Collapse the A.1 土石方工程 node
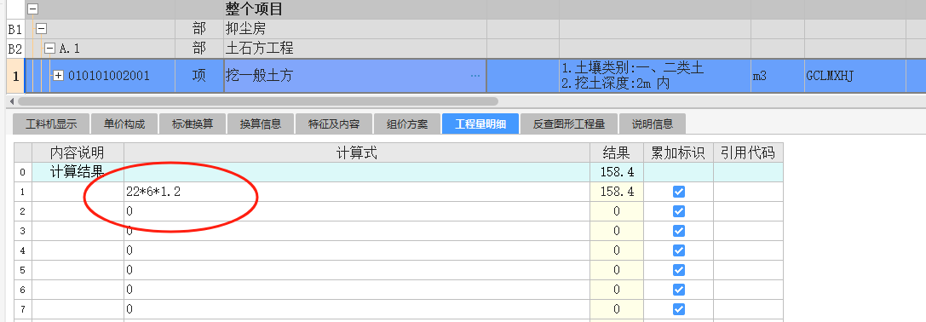This screenshot has height=322, width=926. pyautogui.click(x=49, y=49)
